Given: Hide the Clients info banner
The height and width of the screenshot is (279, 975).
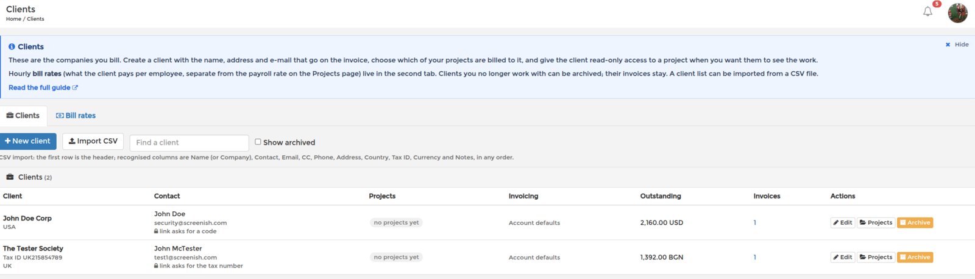Looking at the screenshot, I should click(957, 44).
